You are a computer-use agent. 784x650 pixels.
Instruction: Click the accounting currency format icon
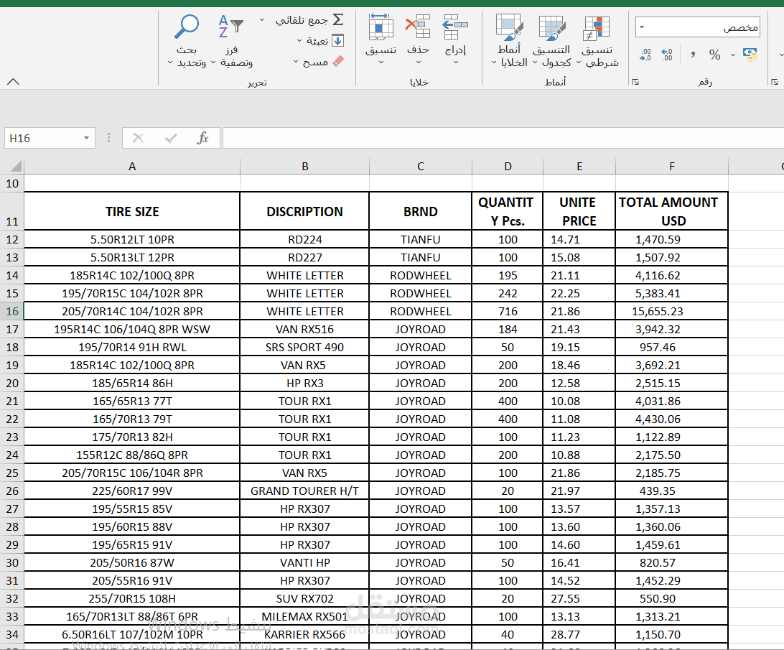[x=750, y=55]
